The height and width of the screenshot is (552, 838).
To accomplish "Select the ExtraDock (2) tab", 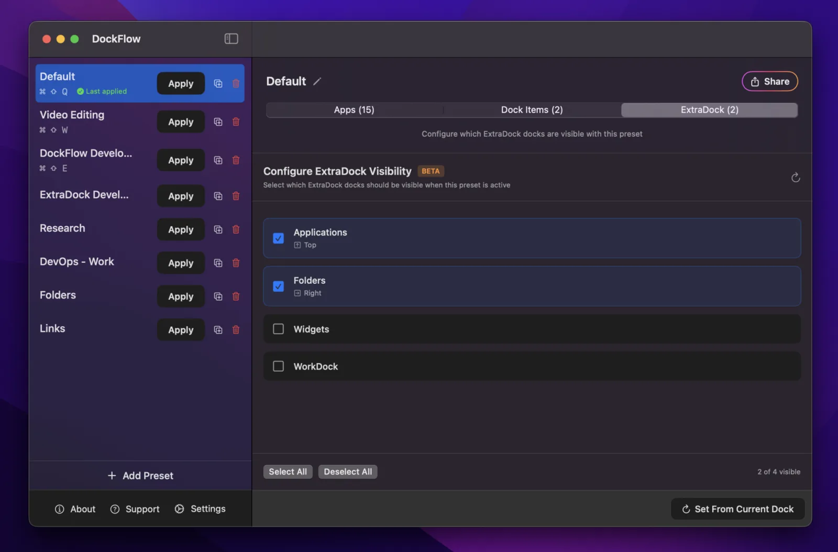I will 709,110.
